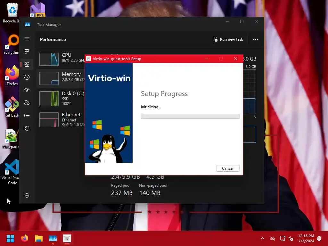
Task: Minimize the Virtio-win setup window
Action: pos(207,59)
